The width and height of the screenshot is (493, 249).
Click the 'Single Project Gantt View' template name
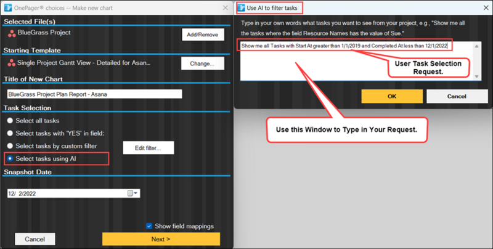click(x=84, y=63)
